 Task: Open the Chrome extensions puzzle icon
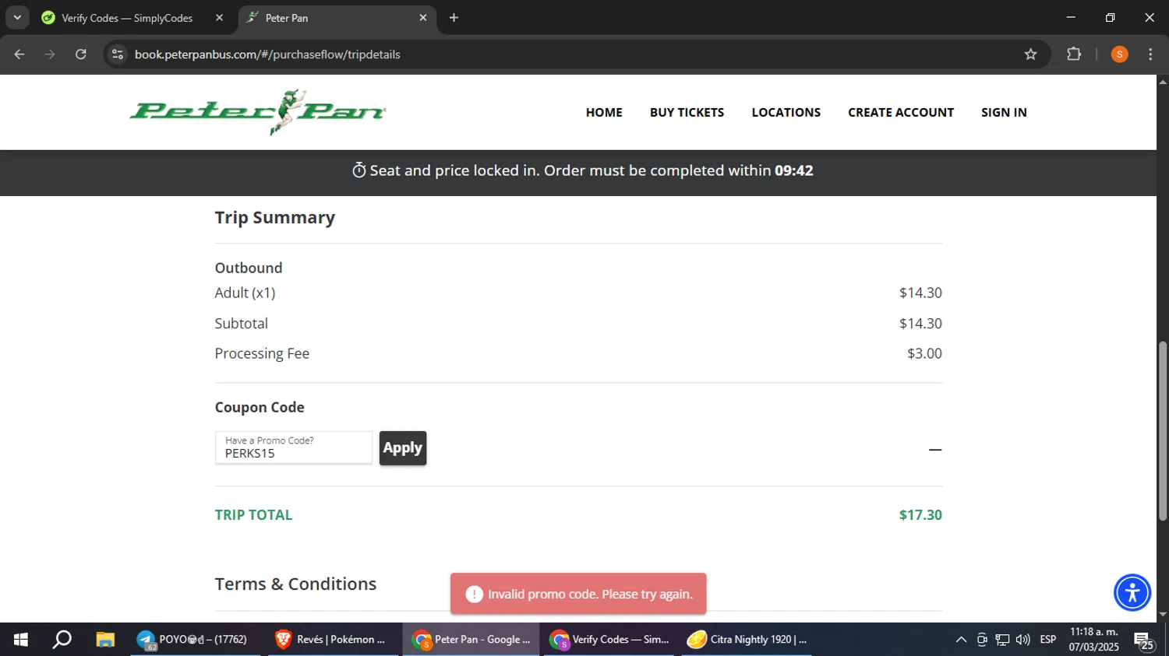1074,54
